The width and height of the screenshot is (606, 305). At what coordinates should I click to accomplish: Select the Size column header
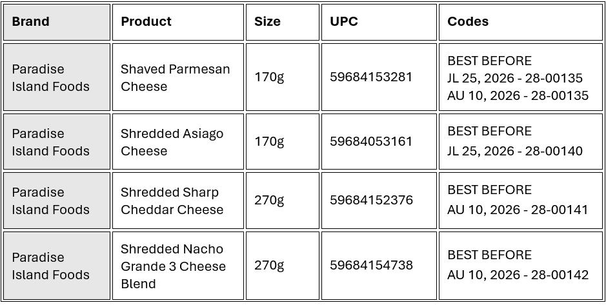click(267, 21)
